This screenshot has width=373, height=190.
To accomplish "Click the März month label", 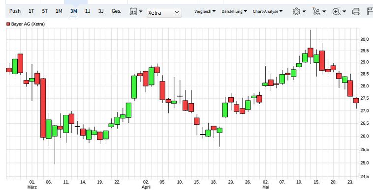I will [x=32, y=187].
